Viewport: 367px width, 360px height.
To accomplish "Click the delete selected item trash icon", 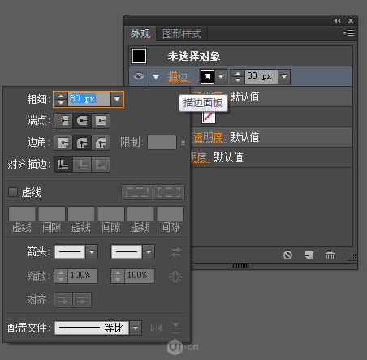I will pyautogui.click(x=330, y=255).
